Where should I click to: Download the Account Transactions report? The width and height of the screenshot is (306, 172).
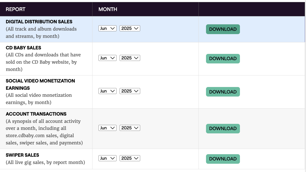click(x=223, y=128)
